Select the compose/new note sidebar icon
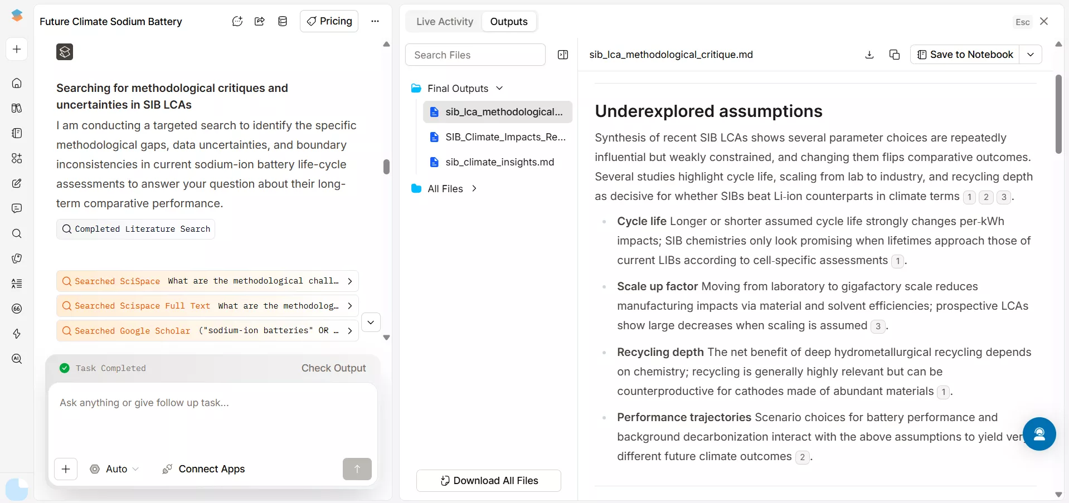 pyautogui.click(x=17, y=183)
